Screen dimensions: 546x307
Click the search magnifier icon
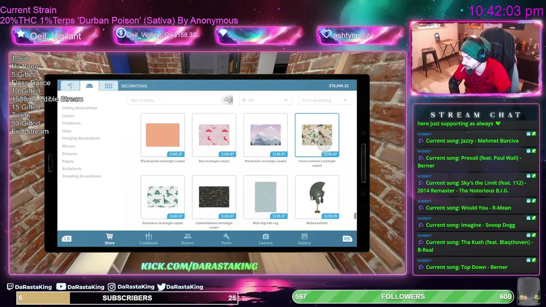tap(227, 100)
